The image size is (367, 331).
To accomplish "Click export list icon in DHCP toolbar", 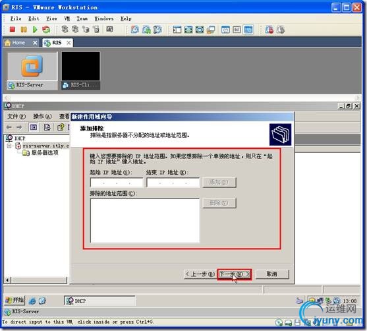I will [x=47, y=127].
